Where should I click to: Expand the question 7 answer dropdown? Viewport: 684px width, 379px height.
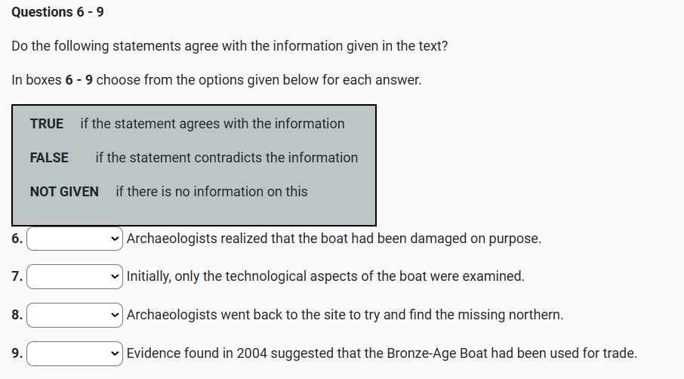[74, 276]
